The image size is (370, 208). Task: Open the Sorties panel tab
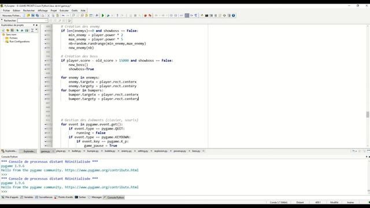tap(80, 197)
